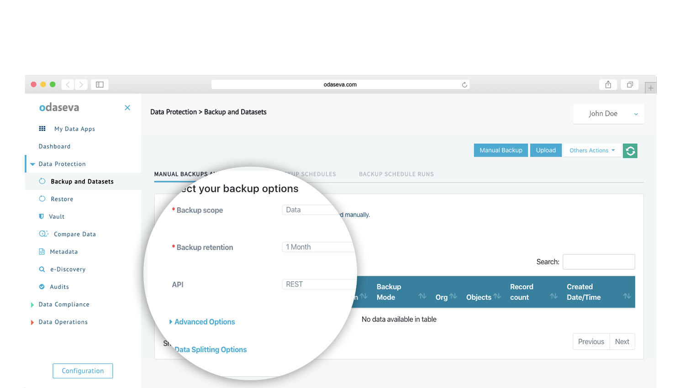
Task: Click the browser share icon
Action: point(608,84)
